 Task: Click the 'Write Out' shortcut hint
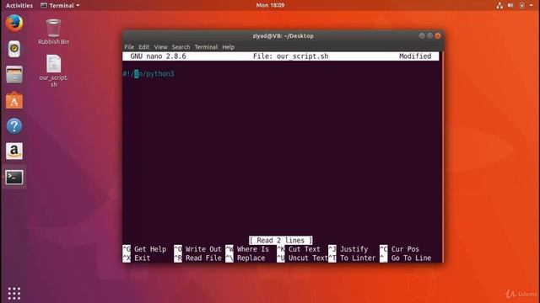203,249
